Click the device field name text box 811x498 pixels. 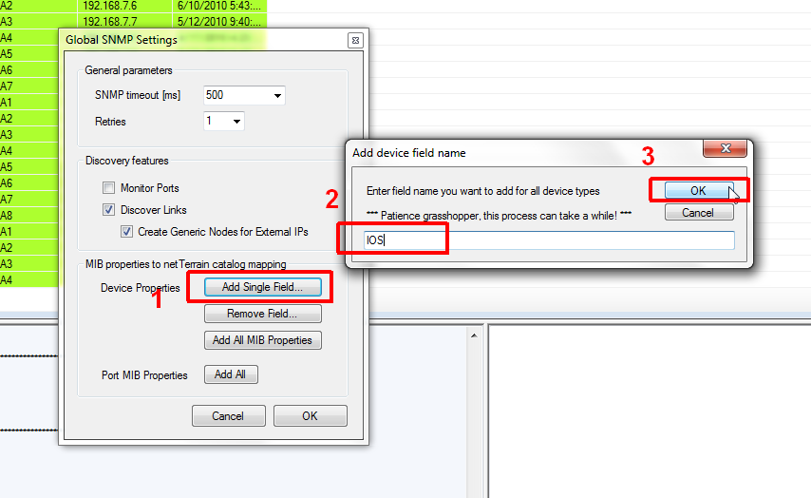pyautogui.click(x=549, y=240)
